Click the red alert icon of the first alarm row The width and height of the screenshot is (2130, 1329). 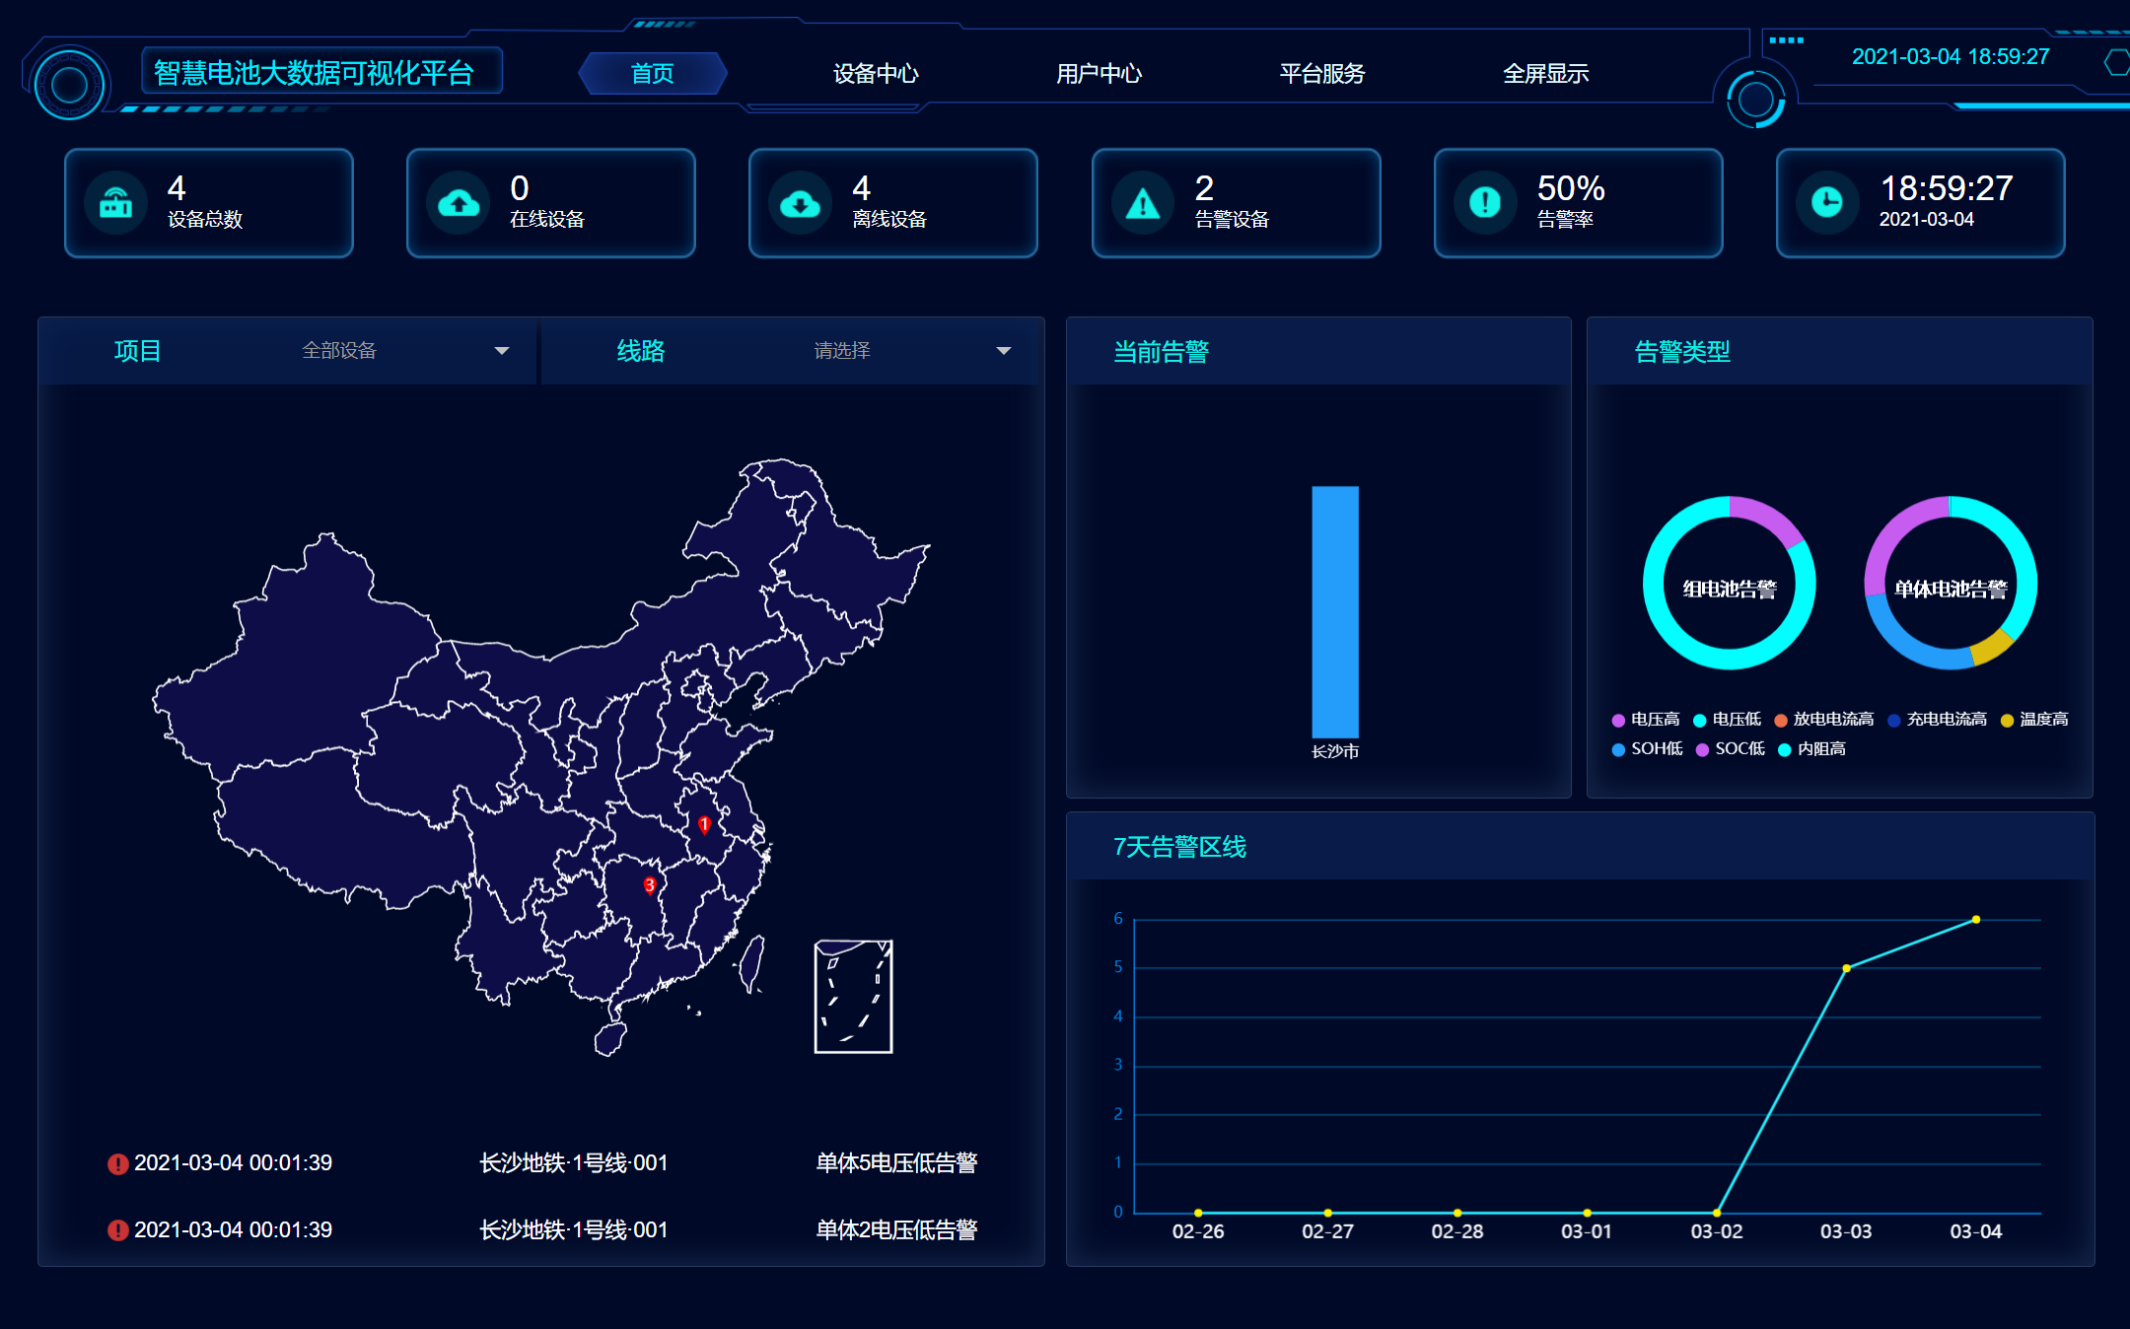[x=118, y=1164]
